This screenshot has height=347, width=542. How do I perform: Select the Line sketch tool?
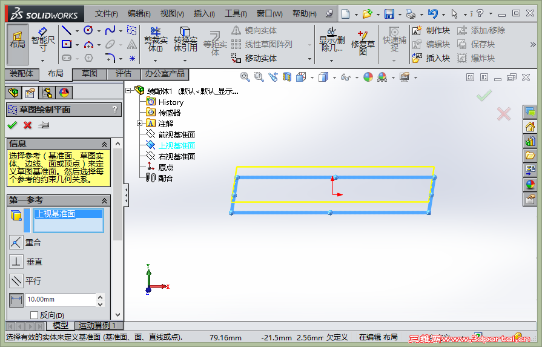[x=67, y=30]
